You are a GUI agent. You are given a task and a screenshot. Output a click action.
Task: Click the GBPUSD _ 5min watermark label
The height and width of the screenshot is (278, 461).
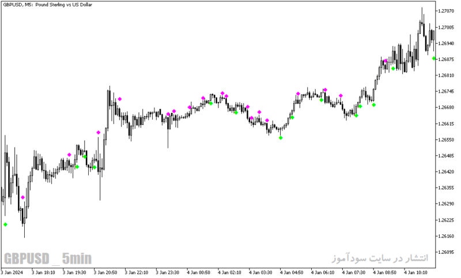click(48, 258)
